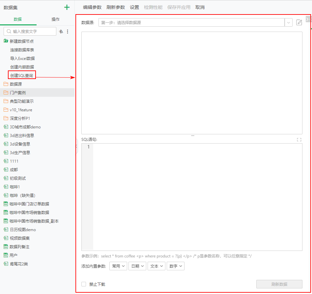This screenshot has height=294, width=312.
Task: Click 创建SQL查询 to create SQL query
Action: tap(21, 75)
